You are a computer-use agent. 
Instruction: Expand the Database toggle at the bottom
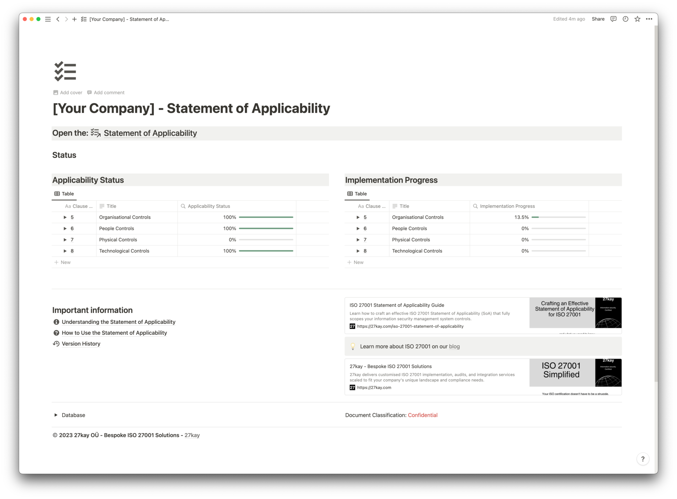pyautogui.click(x=56, y=415)
